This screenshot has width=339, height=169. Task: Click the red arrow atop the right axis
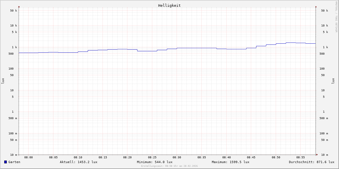(316, 6)
